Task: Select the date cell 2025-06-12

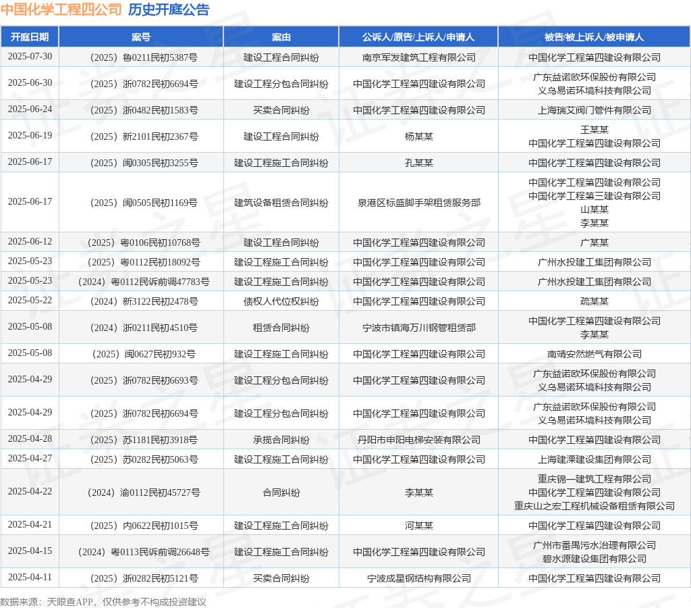Action: click(30, 242)
